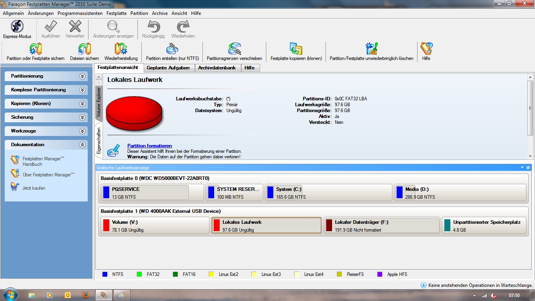The image size is (535, 301).
Task: Expand the Partitionierung panel
Action: click(x=82, y=76)
